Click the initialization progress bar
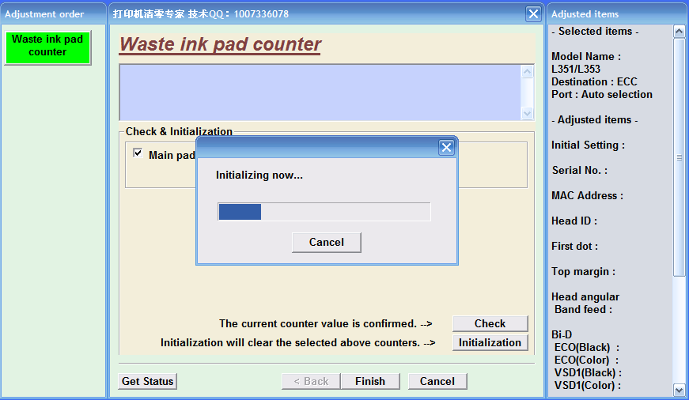The width and height of the screenshot is (689, 400). tap(324, 212)
